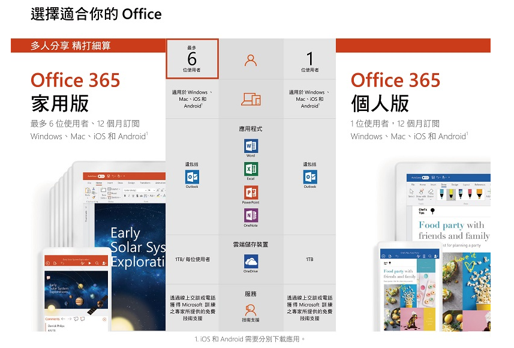Select the Excel app icon
The width and height of the screenshot is (514, 348).
tap(251, 169)
